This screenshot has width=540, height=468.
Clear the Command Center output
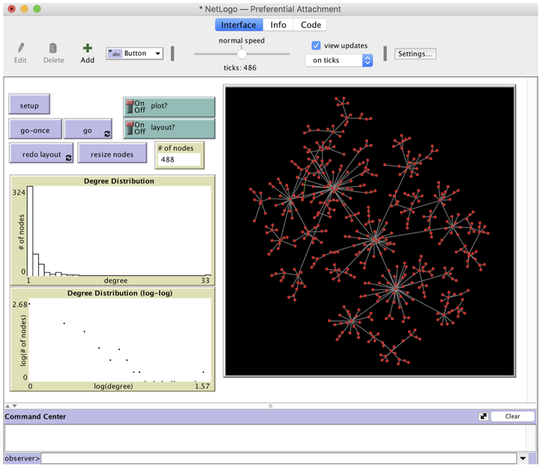tap(512, 416)
